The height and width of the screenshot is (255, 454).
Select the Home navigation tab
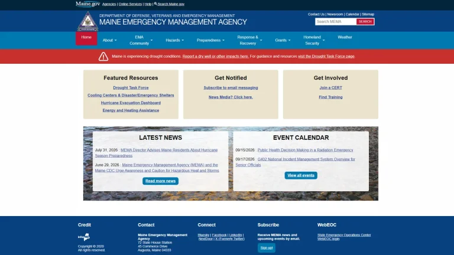[86, 38]
